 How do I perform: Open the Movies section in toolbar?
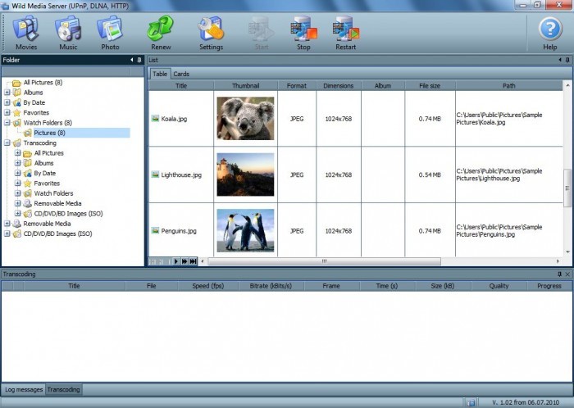click(25, 32)
